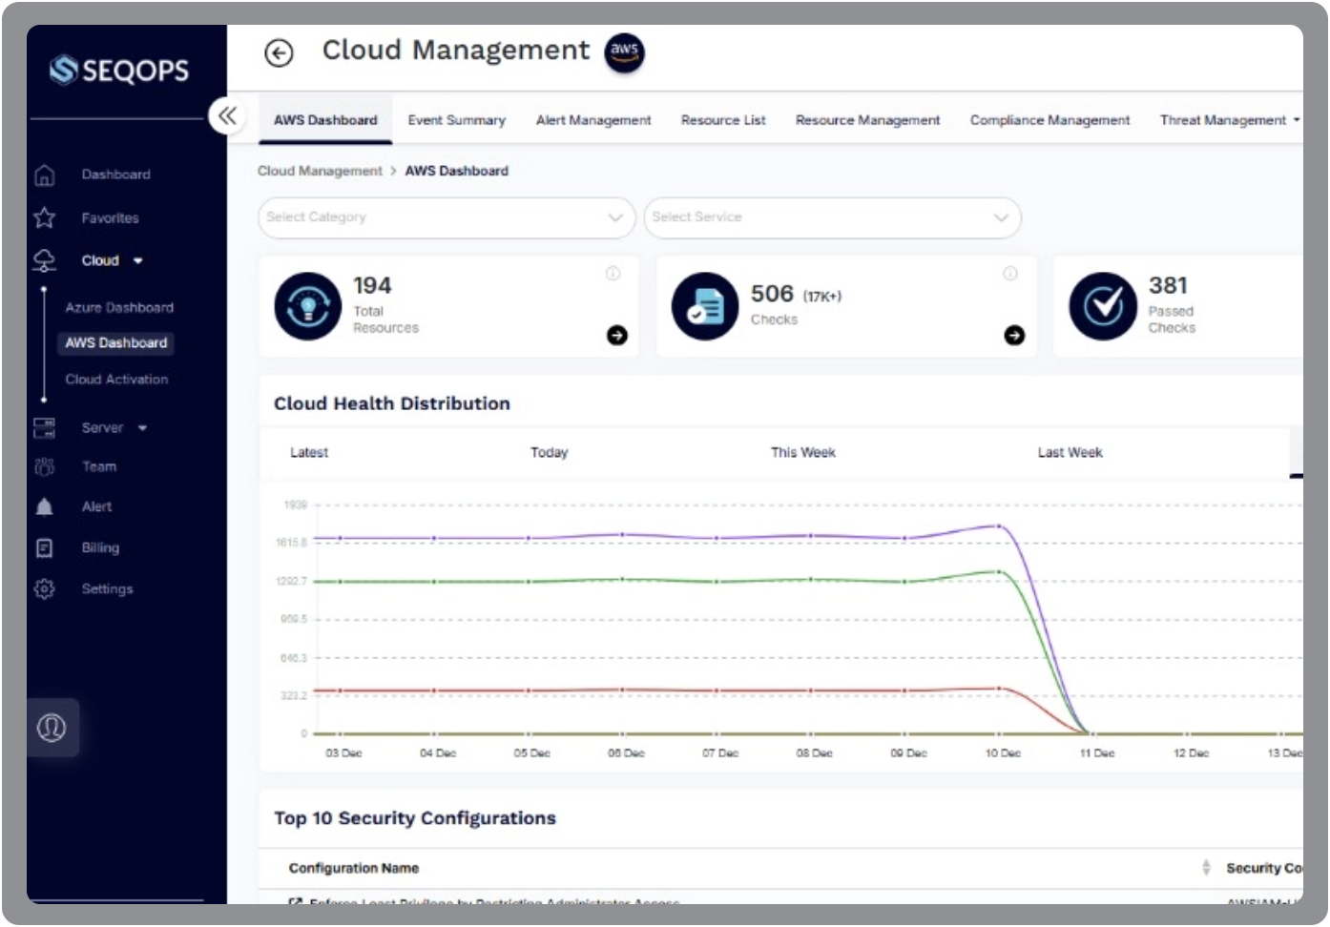The width and height of the screenshot is (1330, 927).
Task: Collapse the sidebar using the double chevron
Action: (227, 115)
